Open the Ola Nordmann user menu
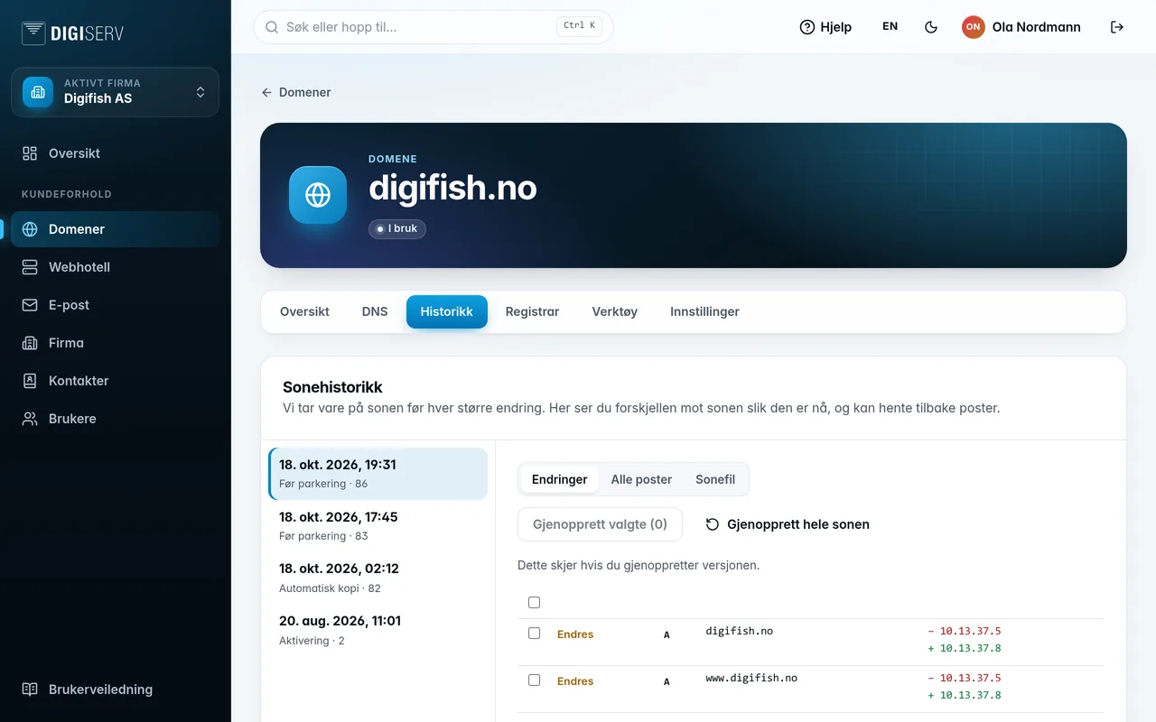 [1021, 27]
